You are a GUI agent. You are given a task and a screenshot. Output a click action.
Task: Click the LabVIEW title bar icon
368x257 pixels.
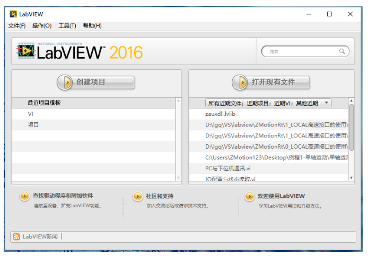pos(13,14)
